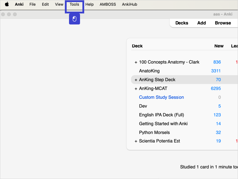Expand the AnKing-MCAT deck
Screen dimensions: 238x179
point(136,89)
